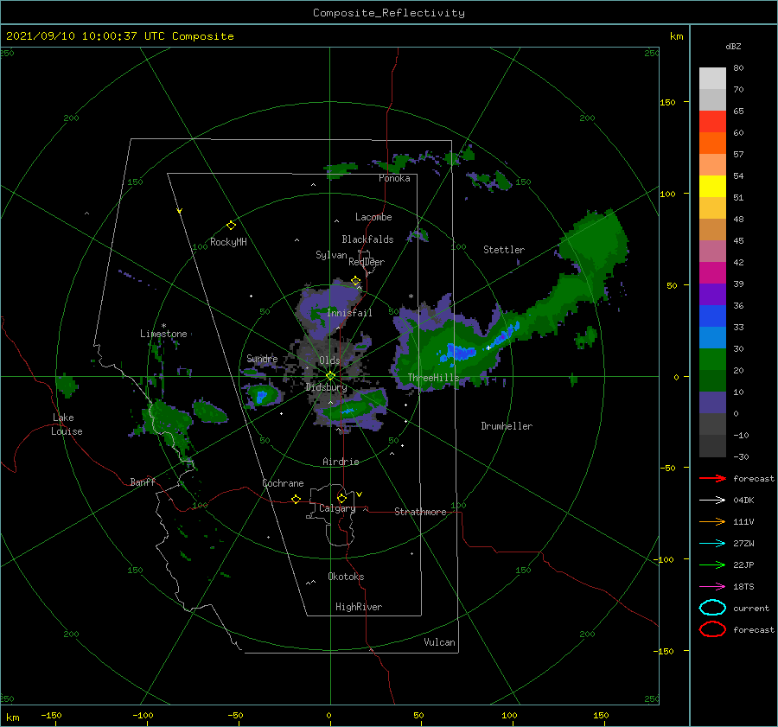Click the Limestone label
This screenshot has height=727, width=778.
[x=163, y=334]
